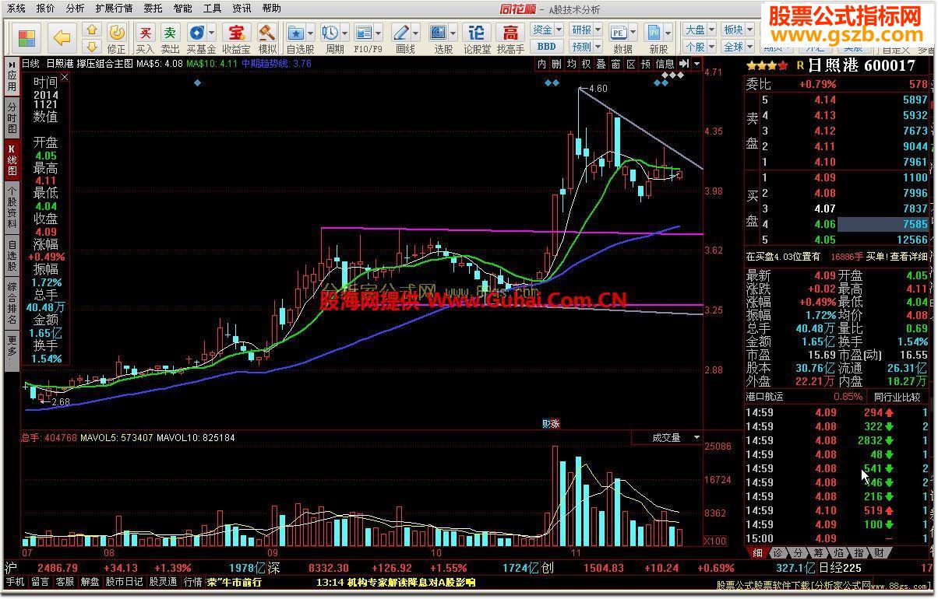Open the 分析 menu
The image size is (938, 599).
76,9
